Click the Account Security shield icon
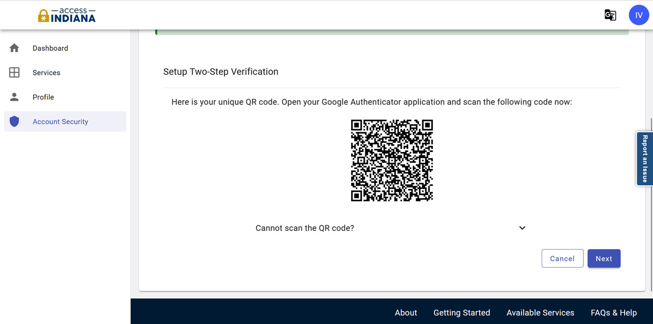This screenshot has width=653, height=324. pyautogui.click(x=14, y=121)
